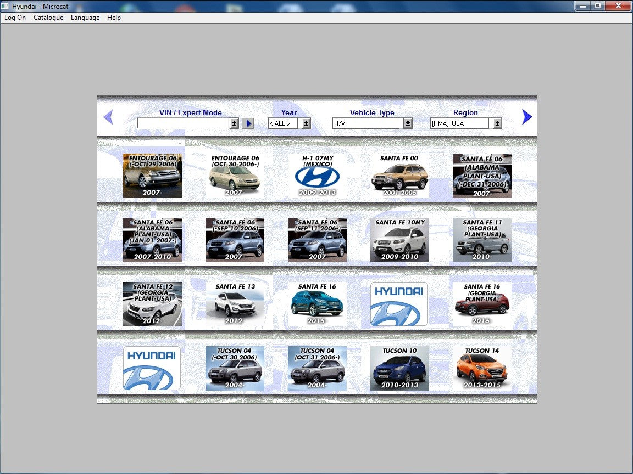The image size is (633, 474).
Task: Select the H-1 07MY Mexico Hyundai logo tile
Action: (x=317, y=176)
